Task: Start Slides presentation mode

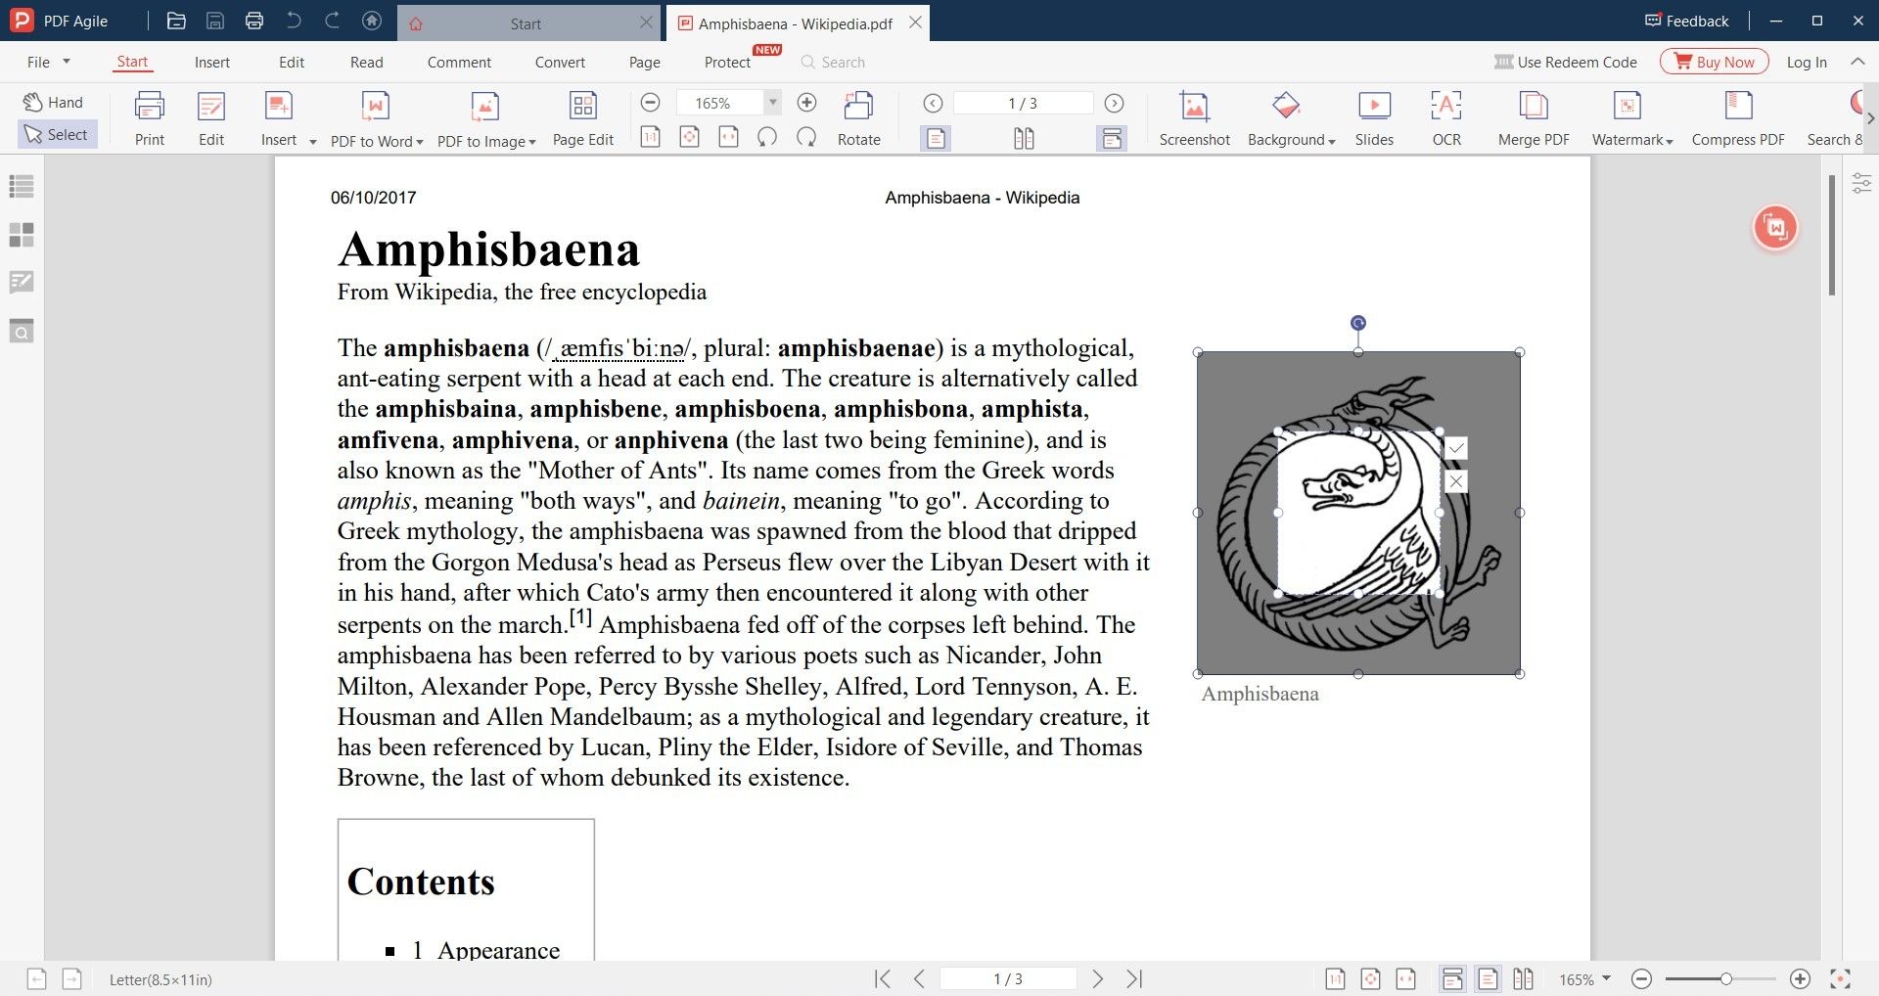Action: coord(1374,118)
